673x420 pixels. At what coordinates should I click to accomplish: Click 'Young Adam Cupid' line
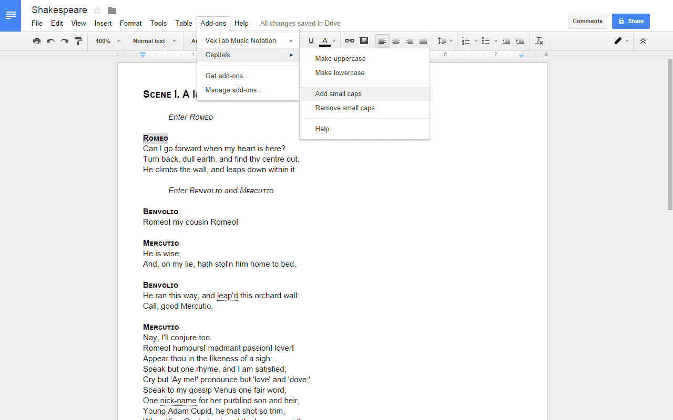[x=214, y=411]
